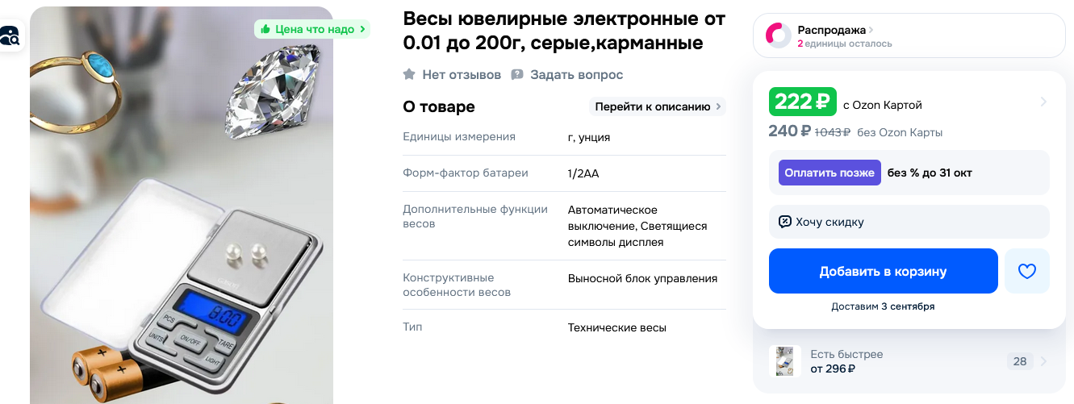1074x404 pixels.
Task: Click the thumbs-up icon in price badge
Action: [265, 30]
